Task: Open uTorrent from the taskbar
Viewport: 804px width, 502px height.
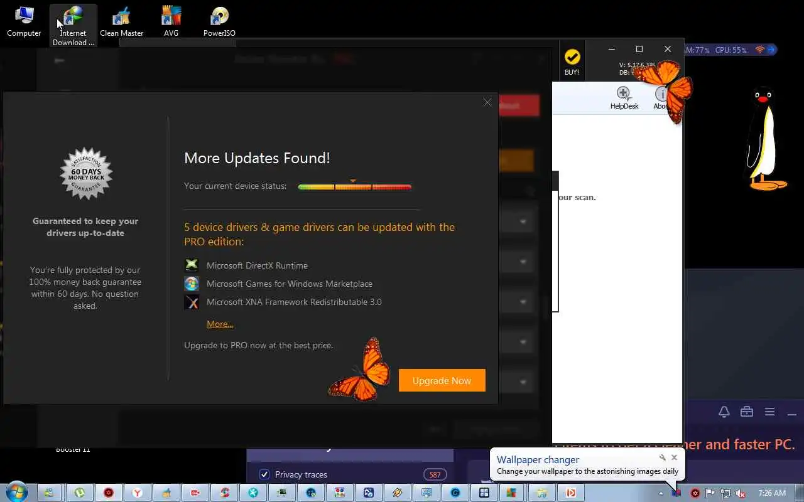Action: (x=80, y=493)
